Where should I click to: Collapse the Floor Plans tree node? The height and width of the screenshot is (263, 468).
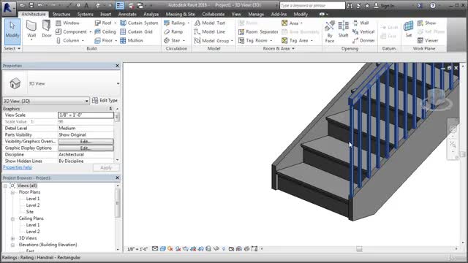12,192
